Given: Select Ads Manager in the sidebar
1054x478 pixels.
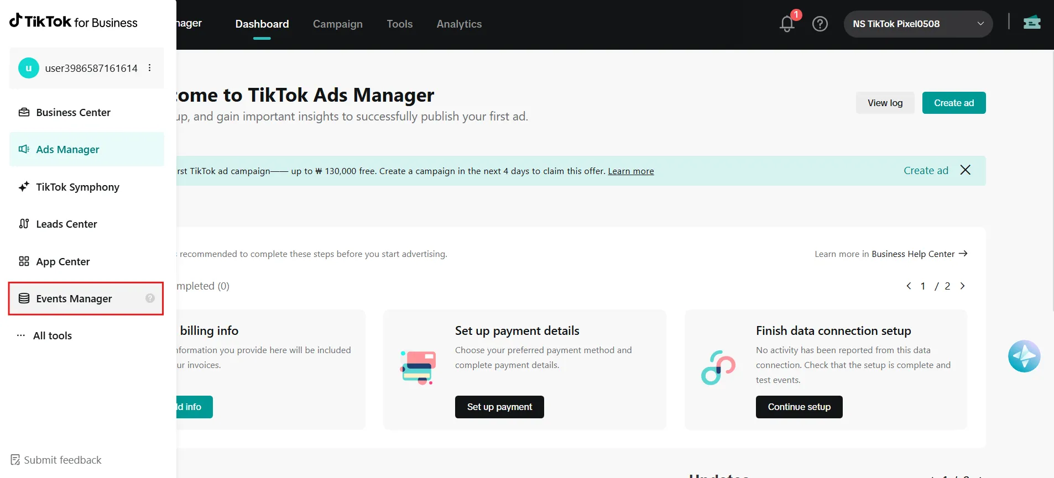Looking at the screenshot, I should (87, 149).
